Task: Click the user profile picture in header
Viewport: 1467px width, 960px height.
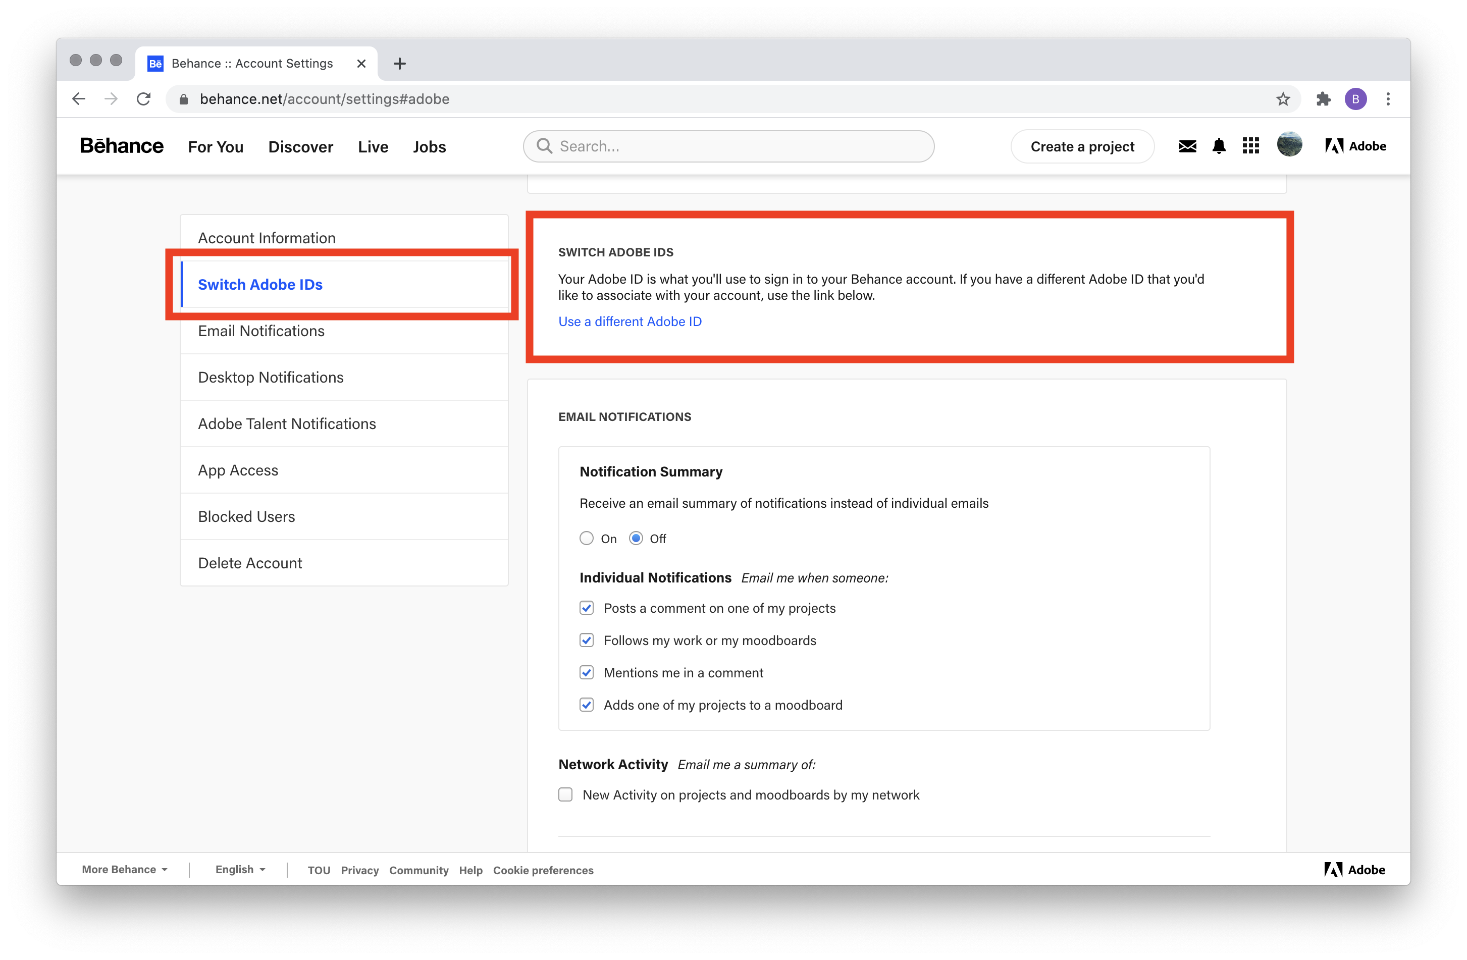Action: pos(1289,145)
